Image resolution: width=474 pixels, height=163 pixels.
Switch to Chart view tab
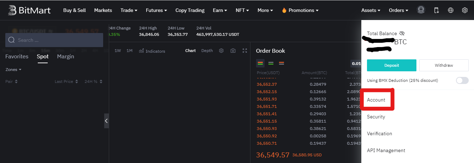point(190,51)
